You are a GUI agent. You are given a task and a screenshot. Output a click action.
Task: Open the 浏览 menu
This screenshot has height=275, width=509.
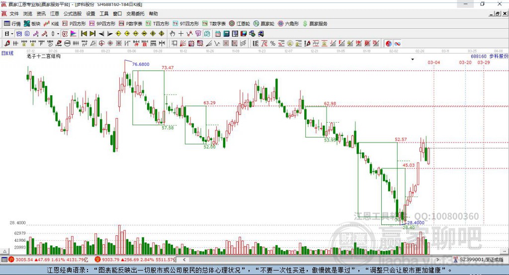[28, 13]
